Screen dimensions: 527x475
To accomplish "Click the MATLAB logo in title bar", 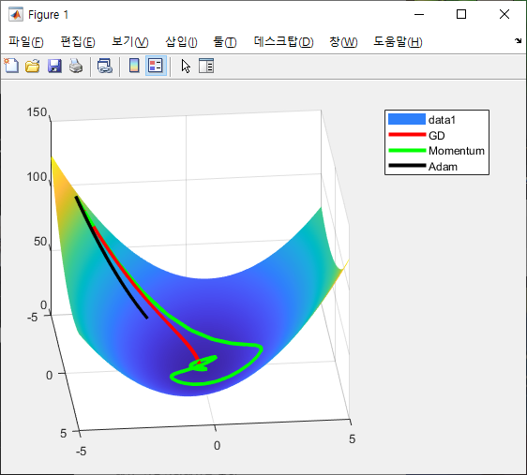I will coord(15,14).
